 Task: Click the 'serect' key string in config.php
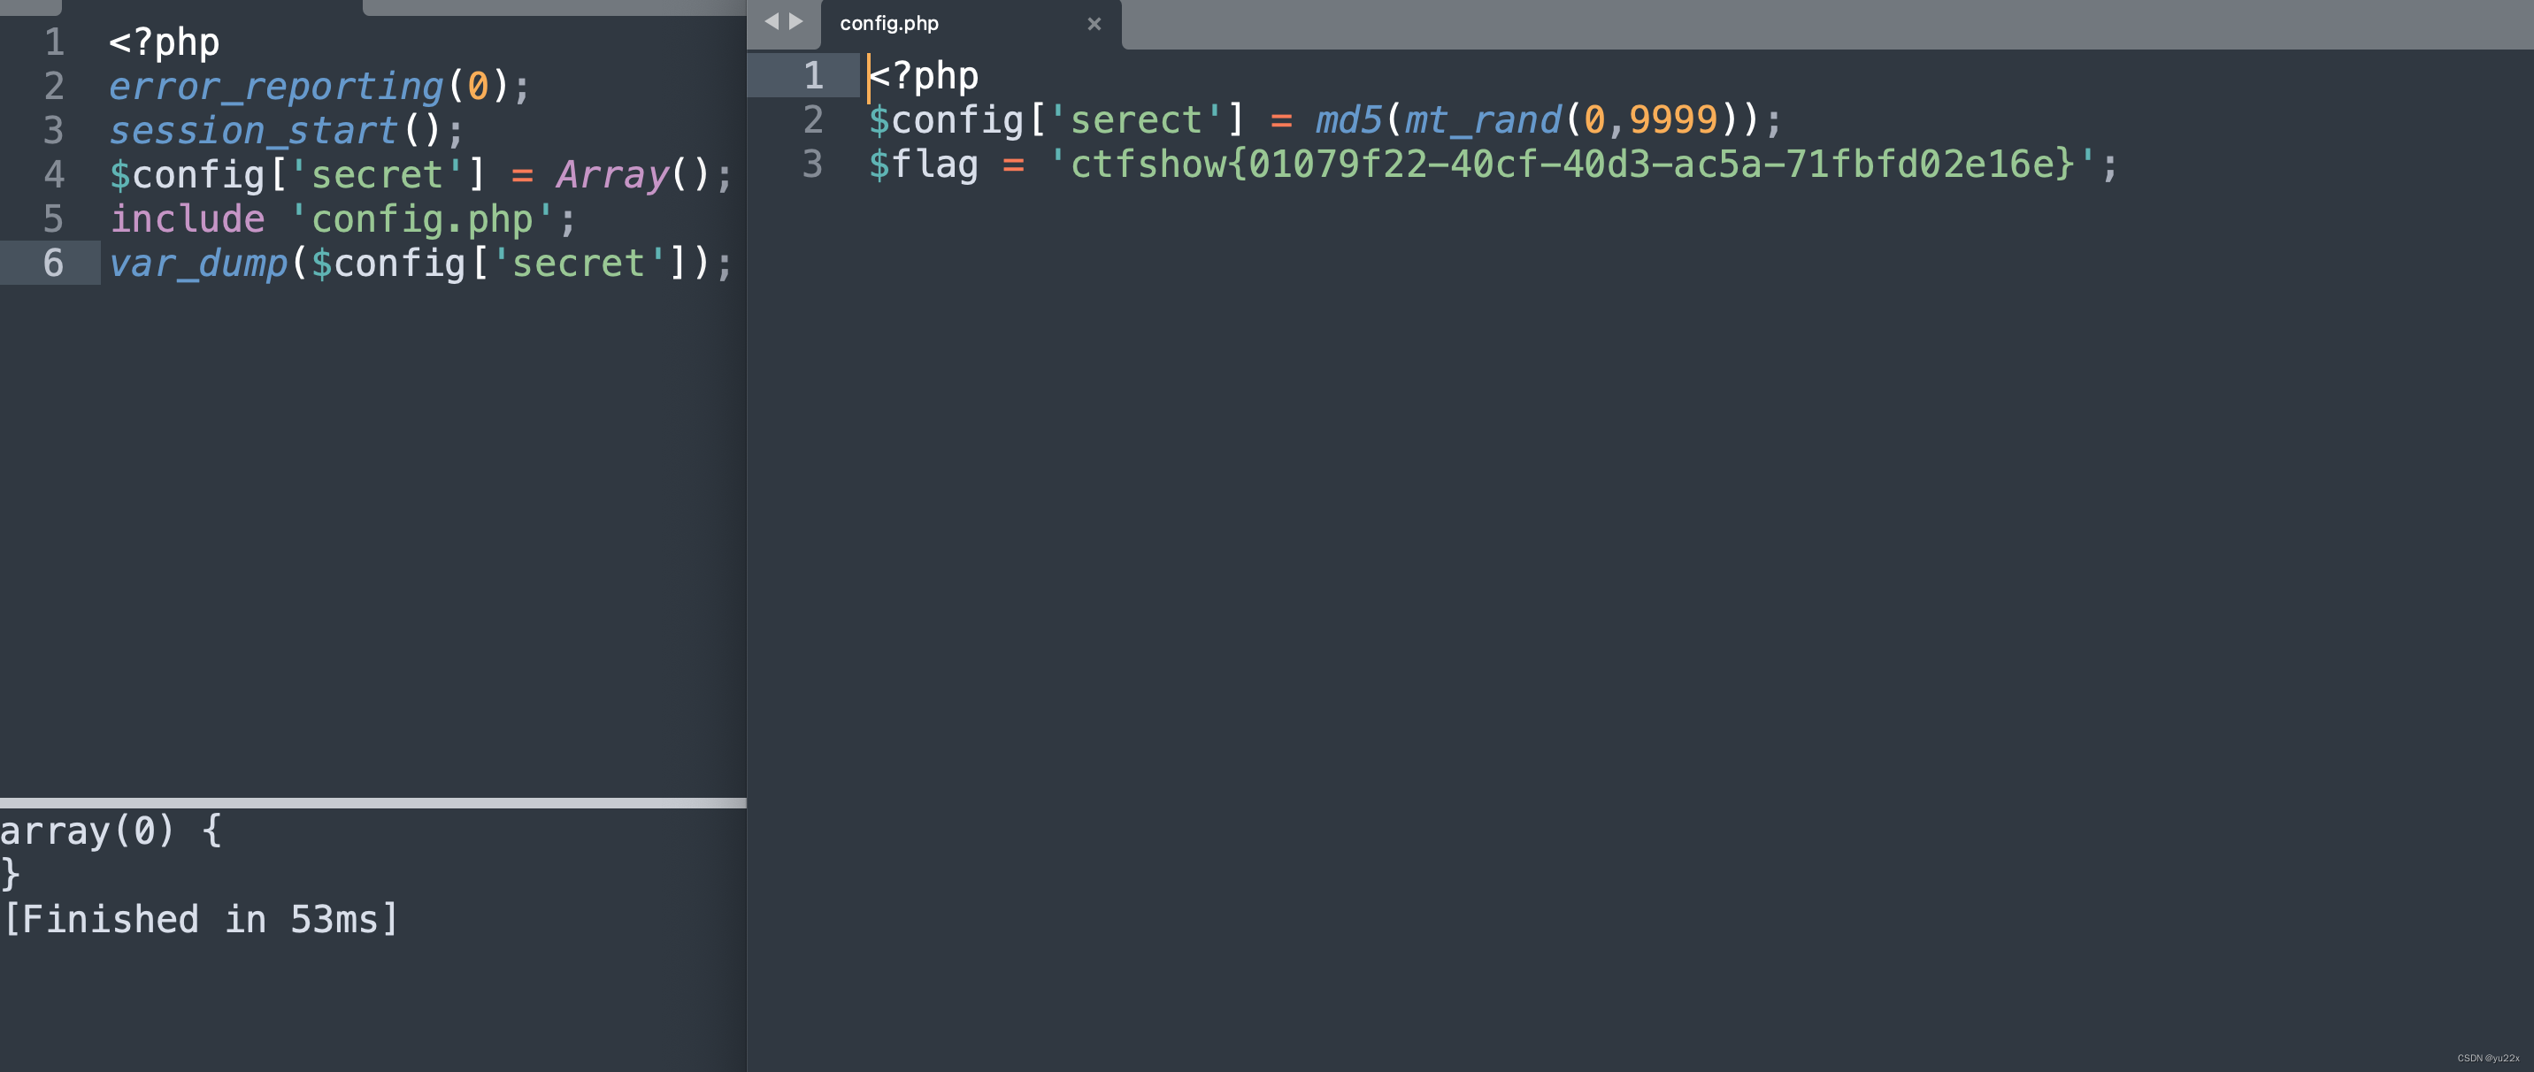coord(1136,120)
